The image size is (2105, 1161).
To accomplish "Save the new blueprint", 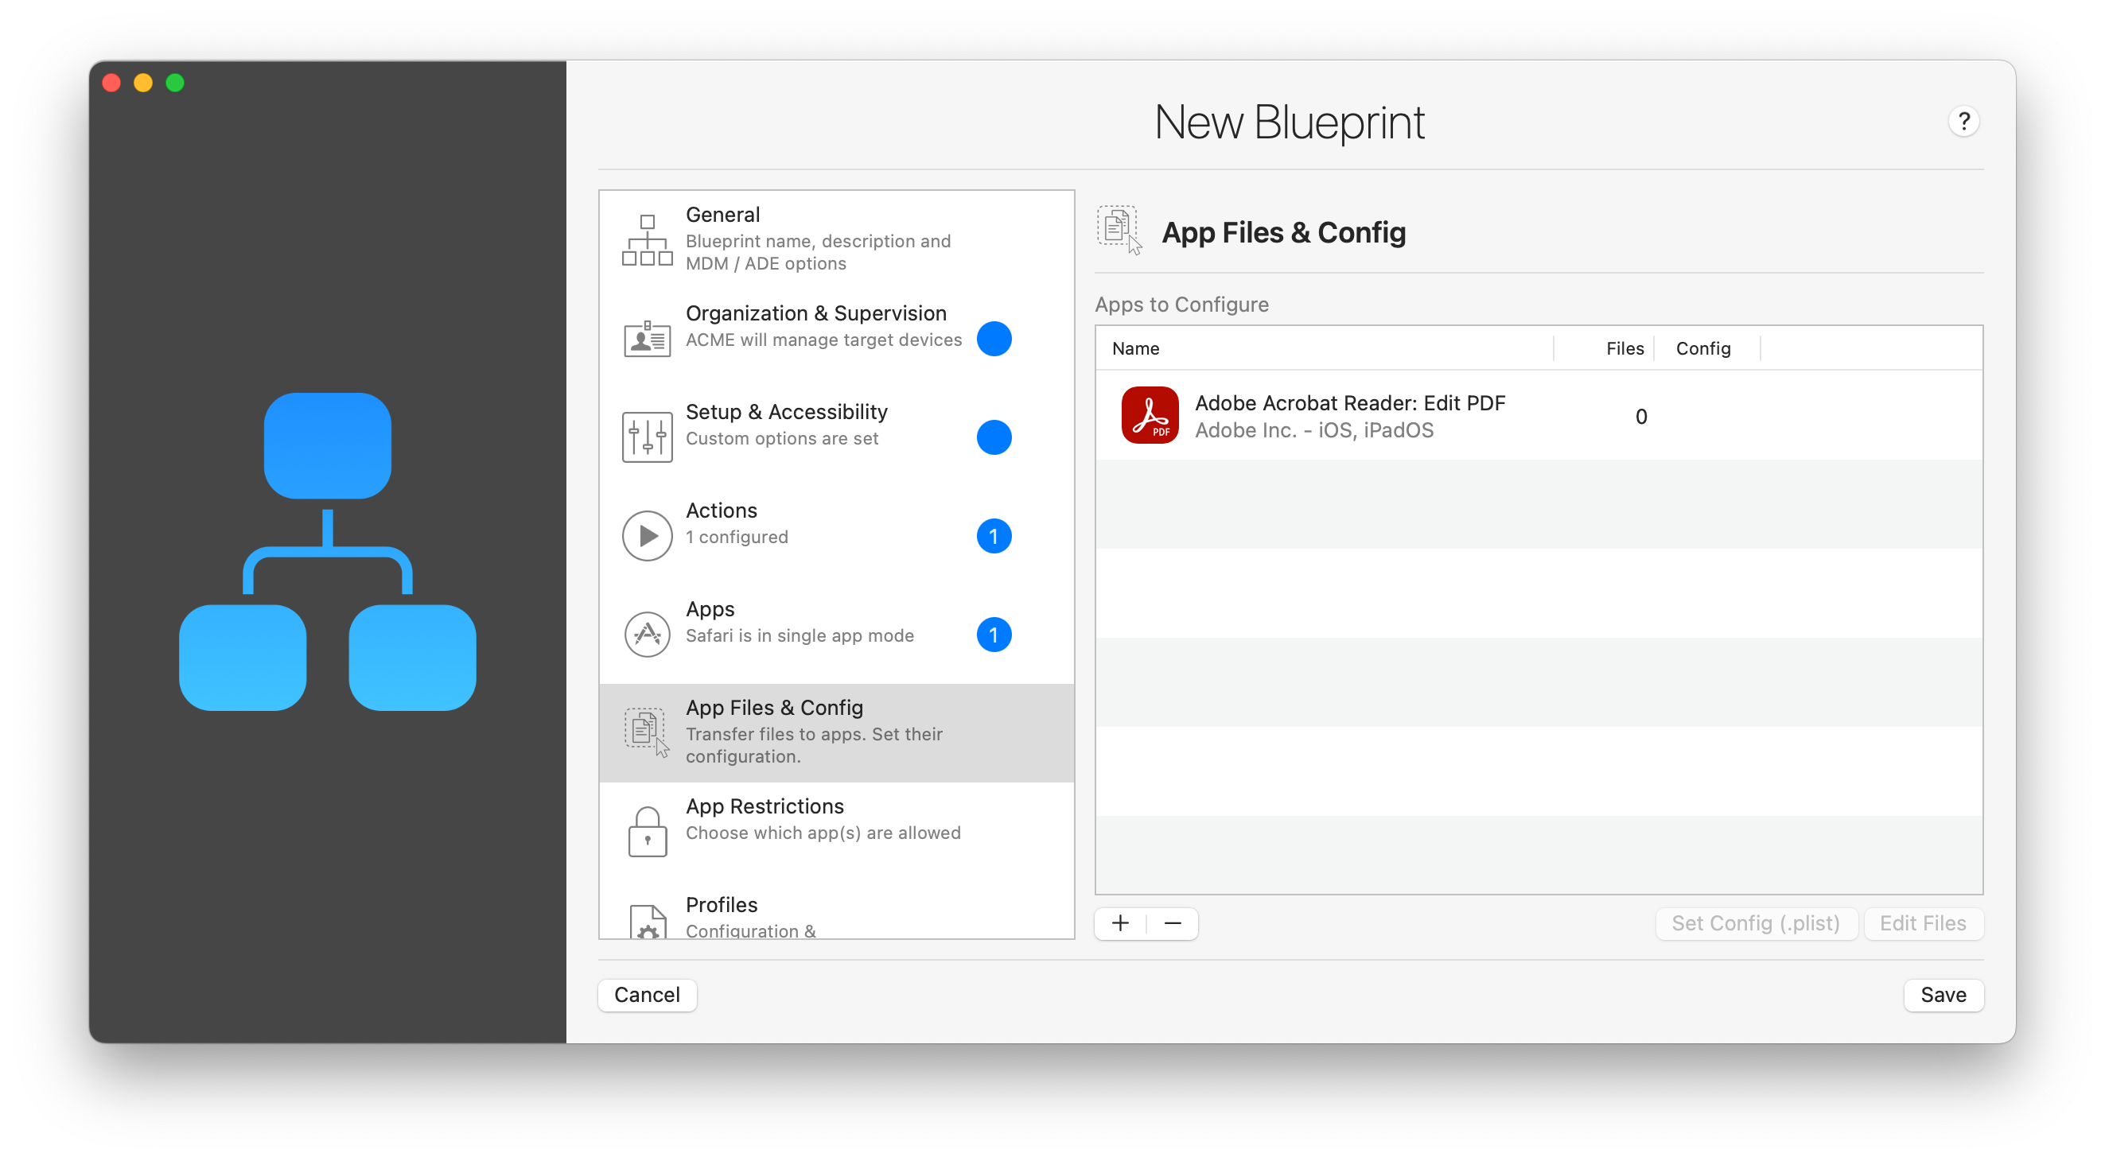I will pyautogui.click(x=1943, y=994).
